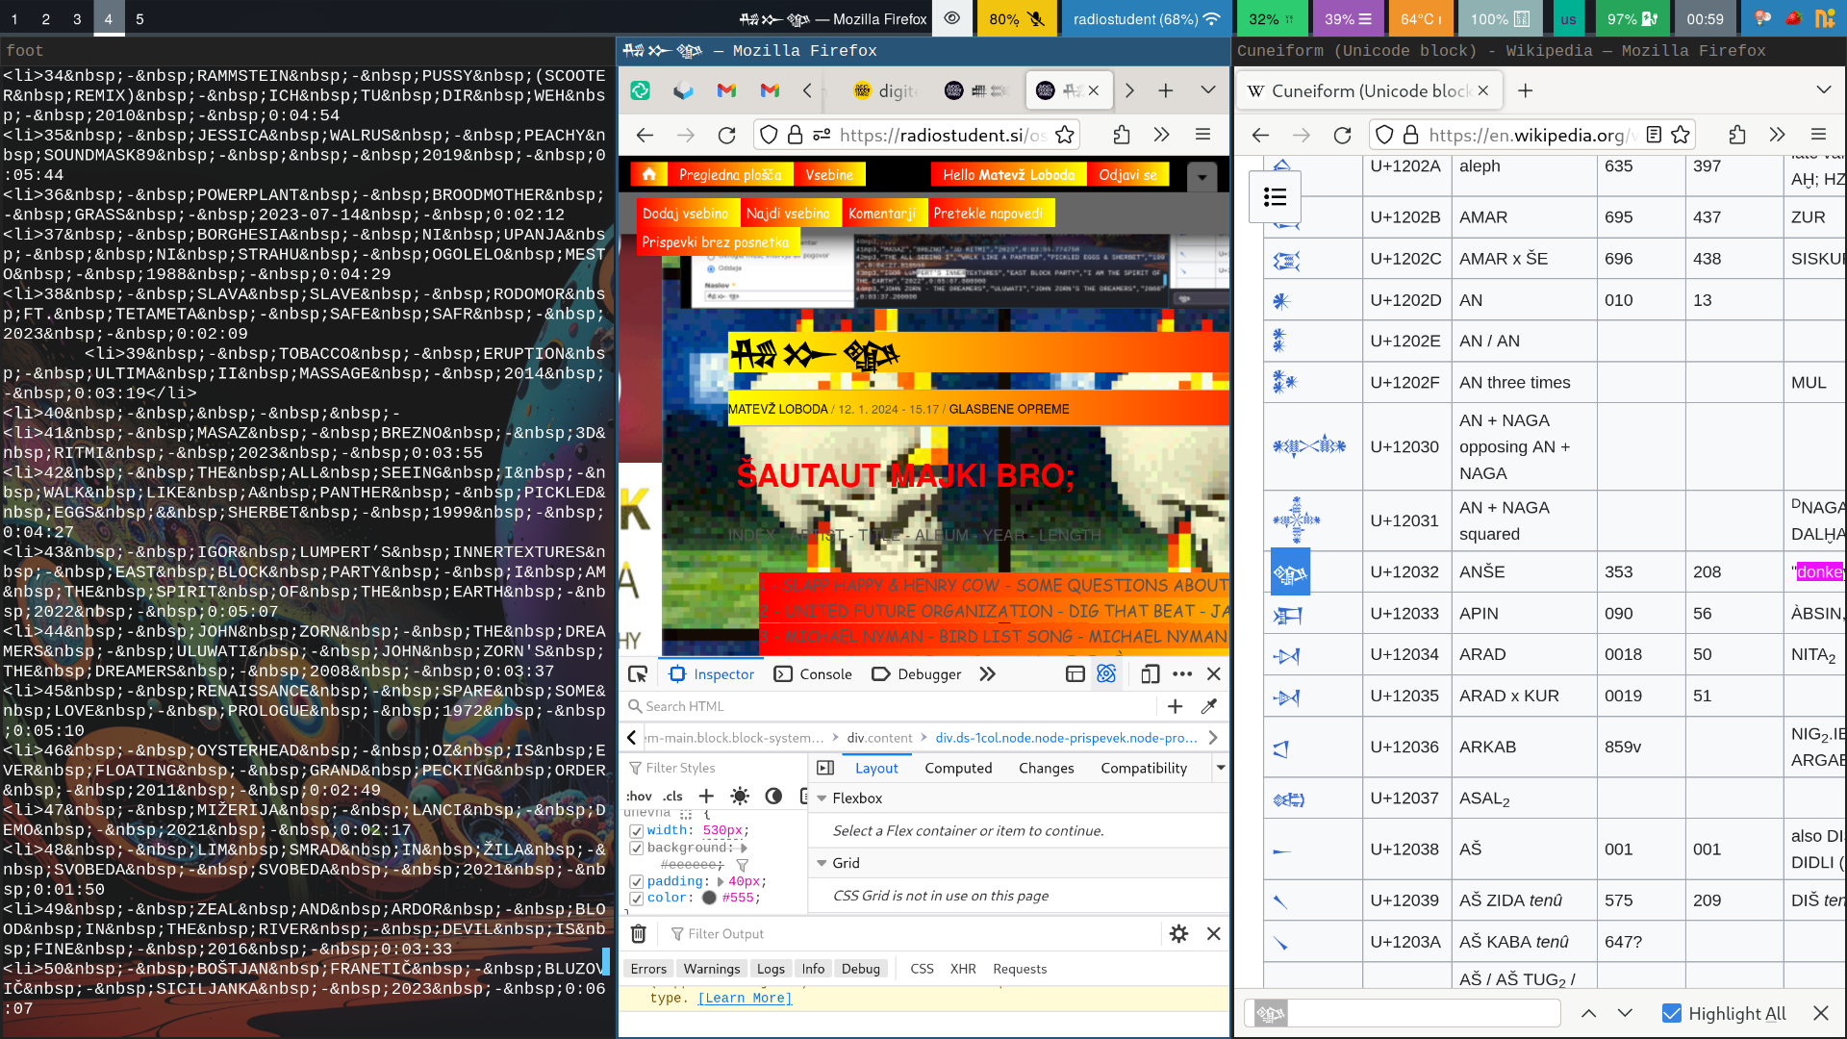
Task: Reload the radiostudent.si page
Action: pos(726,135)
